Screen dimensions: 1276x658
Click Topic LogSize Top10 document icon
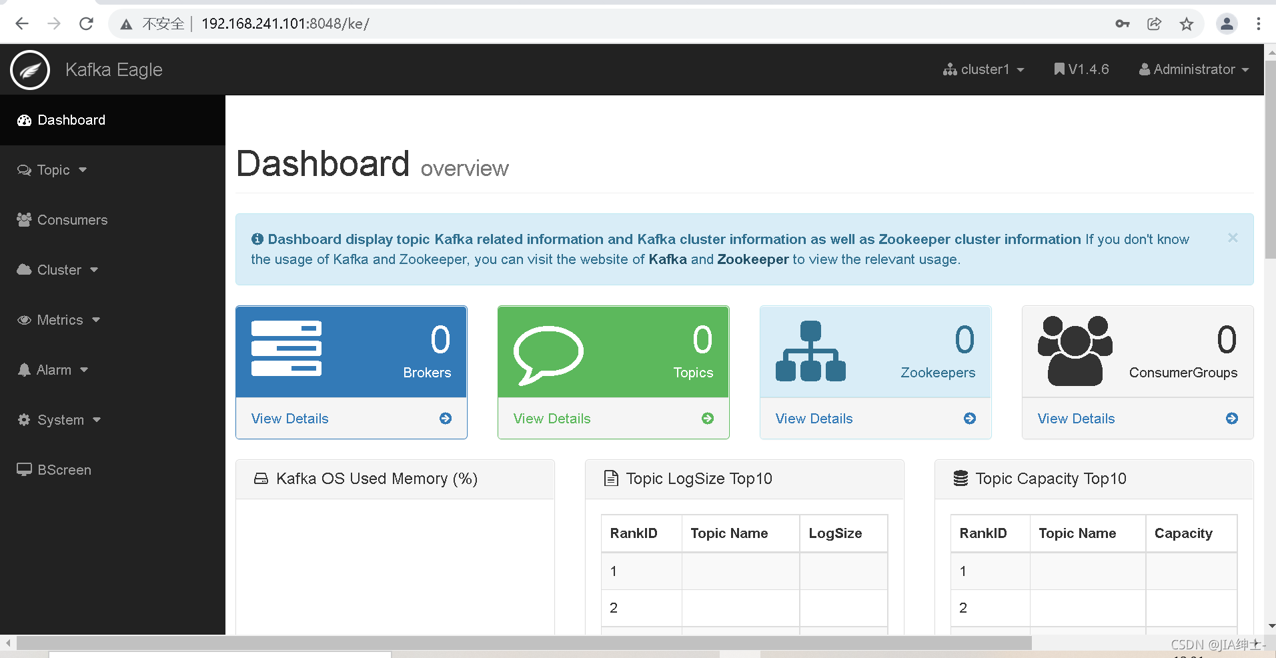(x=610, y=479)
